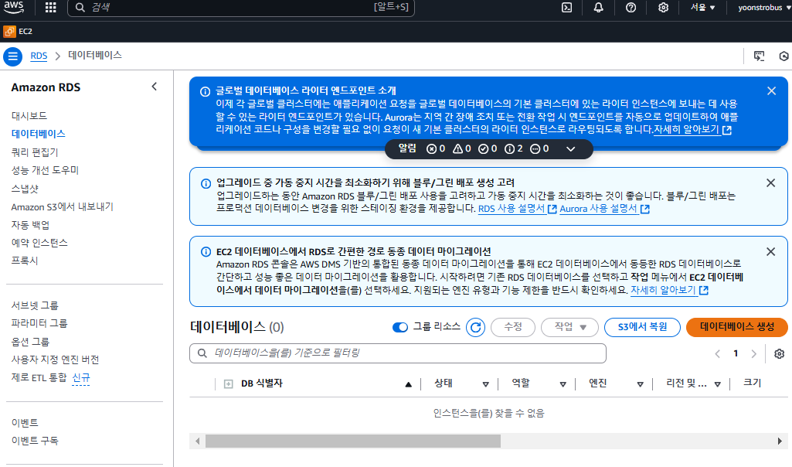Screen dimensions: 792x467
Task: Toggle the hamburger navigation menu button
Action: pyautogui.click(x=12, y=56)
